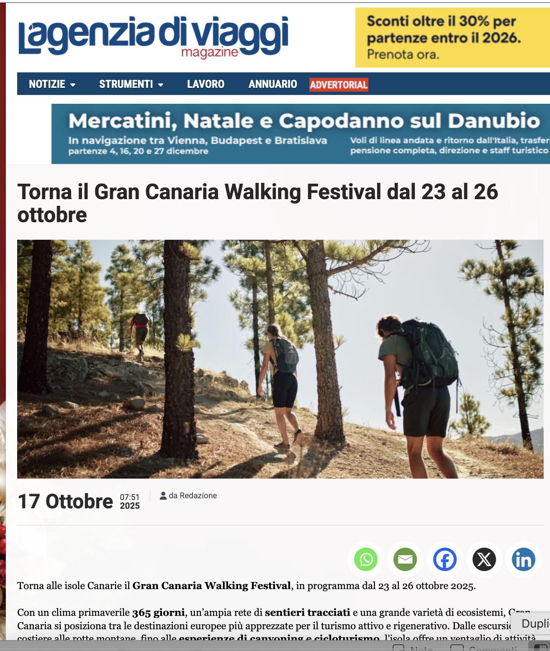Expand the Strumenti dropdown menu
Image resolution: width=550 pixels, height=651 pixels.
coord(131,84)
